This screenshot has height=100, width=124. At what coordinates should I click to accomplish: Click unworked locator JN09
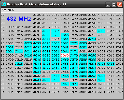click(x=10, y=60)
